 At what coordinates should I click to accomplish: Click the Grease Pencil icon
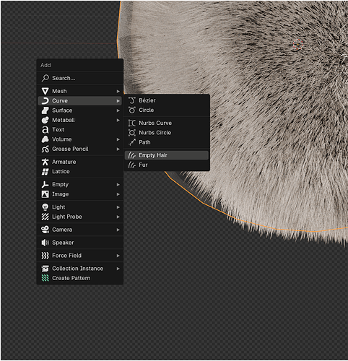45,149
